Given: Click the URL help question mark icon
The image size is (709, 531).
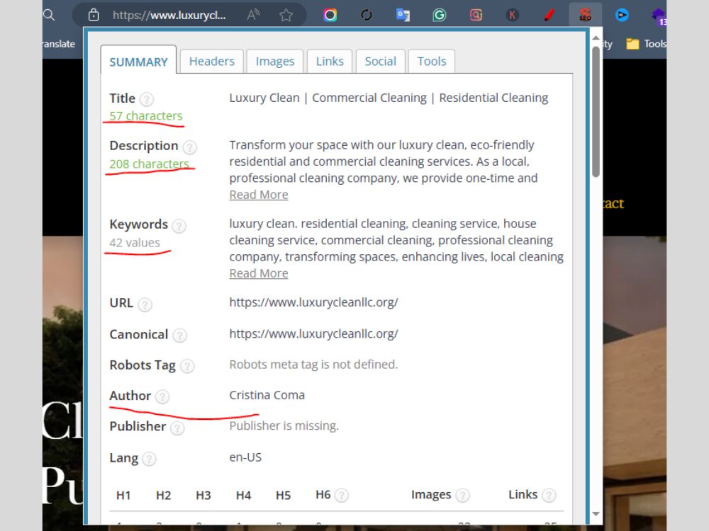Looking at the screenshot, I should (145, 304).
